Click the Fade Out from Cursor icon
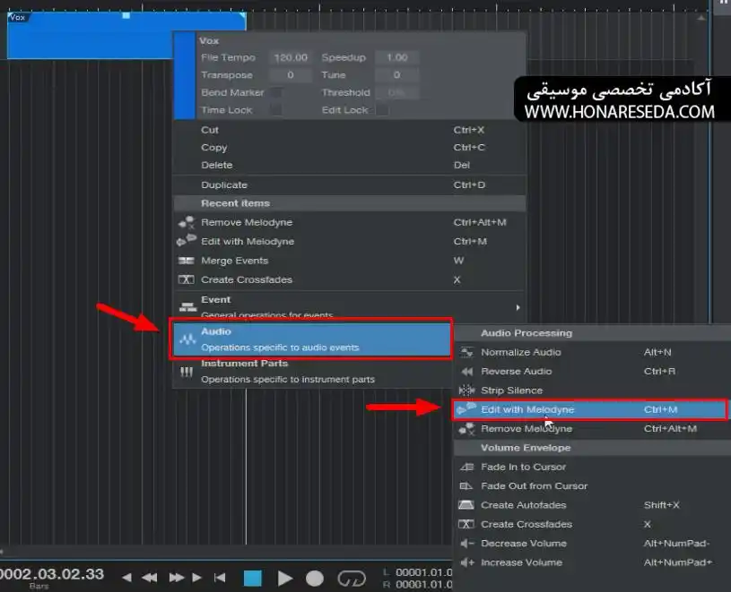731x592 pixels. [x=466, y=486]
